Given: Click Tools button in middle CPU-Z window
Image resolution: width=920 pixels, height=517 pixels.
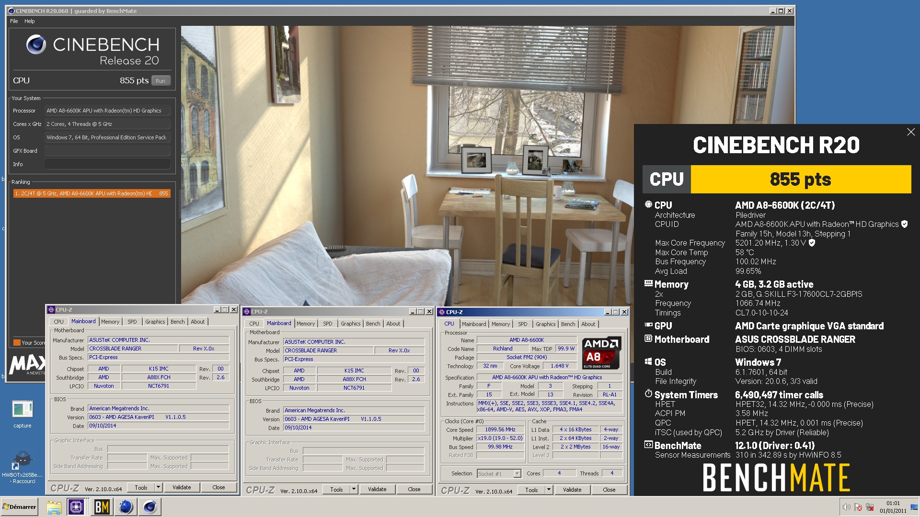Looking at the screenshot, I should click(336, 489).
